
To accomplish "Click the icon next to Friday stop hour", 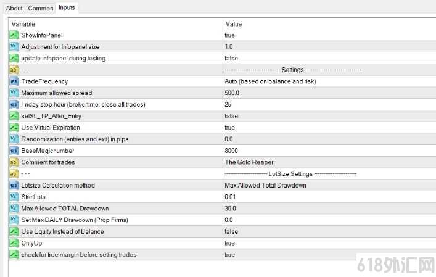I will point(14,104).
